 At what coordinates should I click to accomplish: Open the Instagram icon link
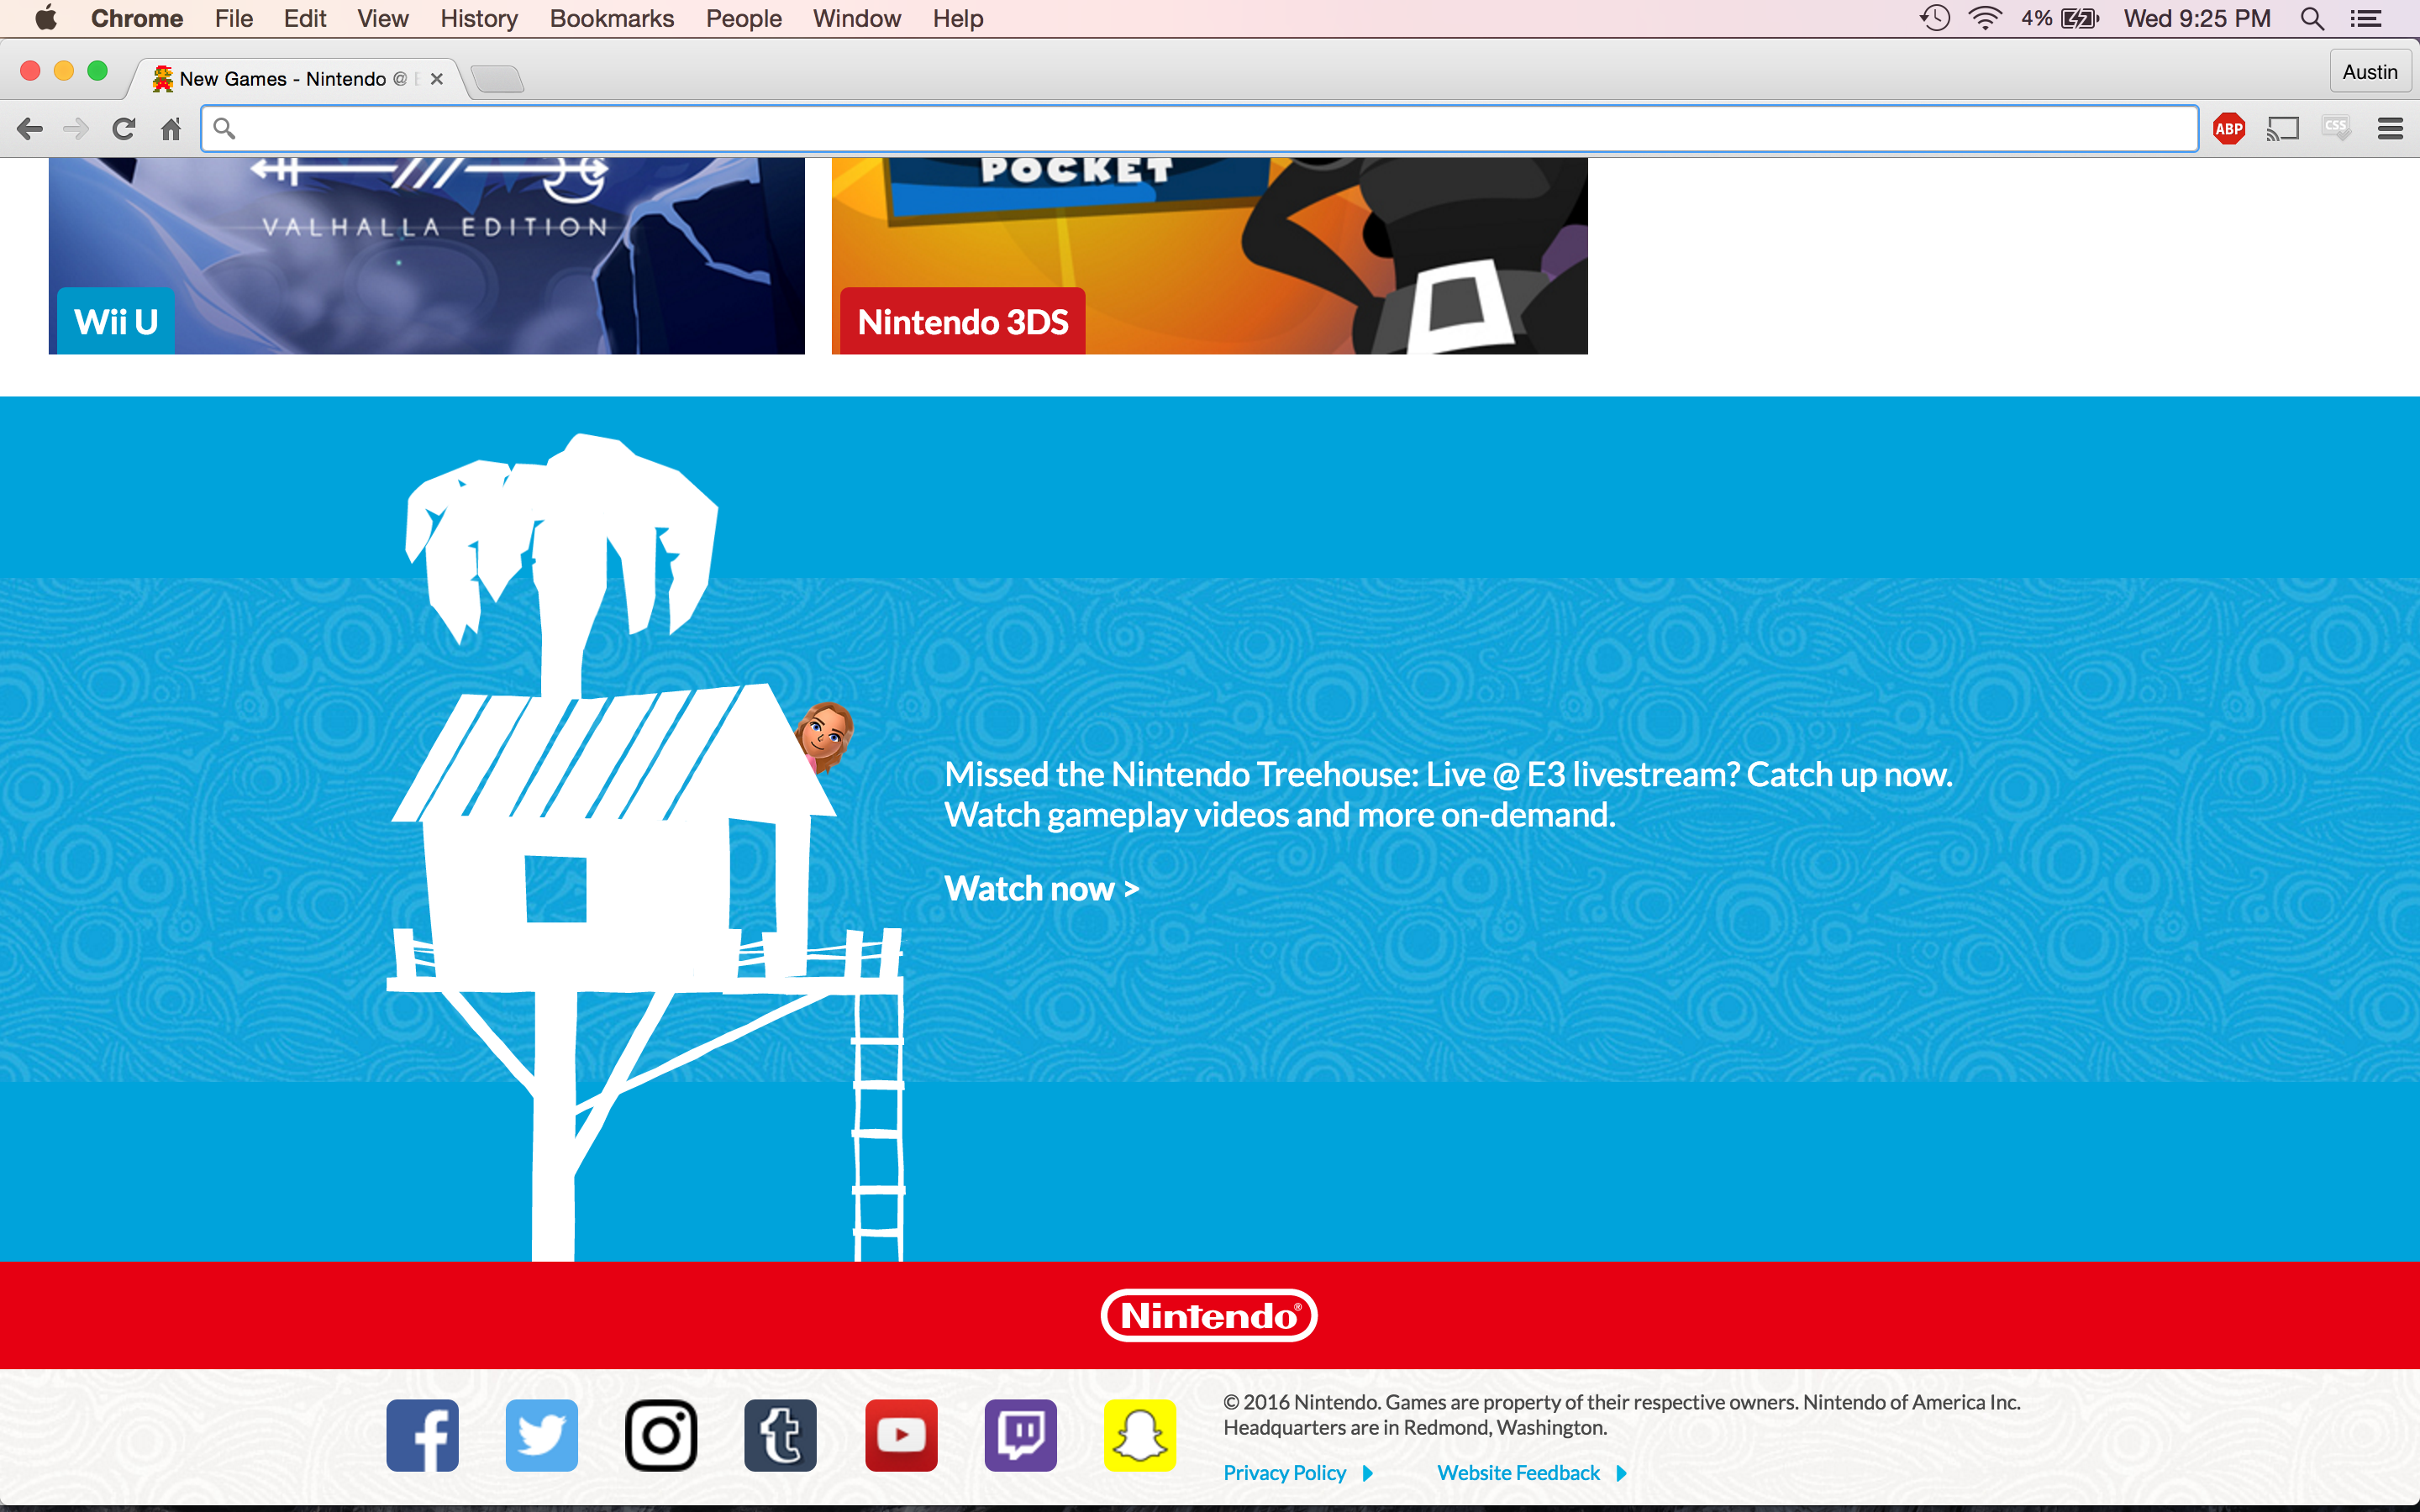(x=661, y=1435)
